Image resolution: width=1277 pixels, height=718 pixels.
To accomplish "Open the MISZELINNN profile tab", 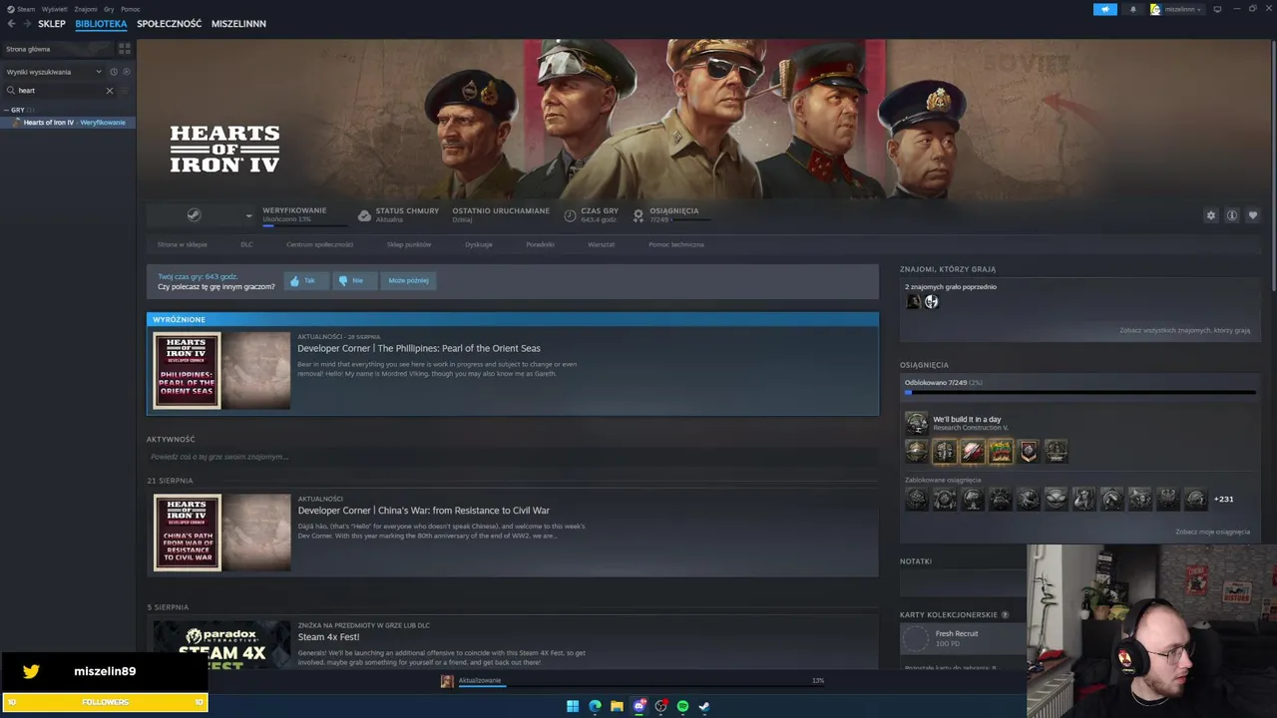I will pos(238,24).
